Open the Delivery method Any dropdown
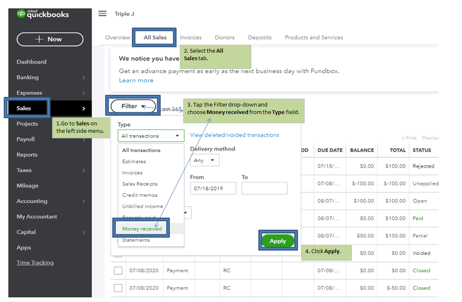Image resolution: width=462 pixels, height=302 pixels. (x=205, y=160)
